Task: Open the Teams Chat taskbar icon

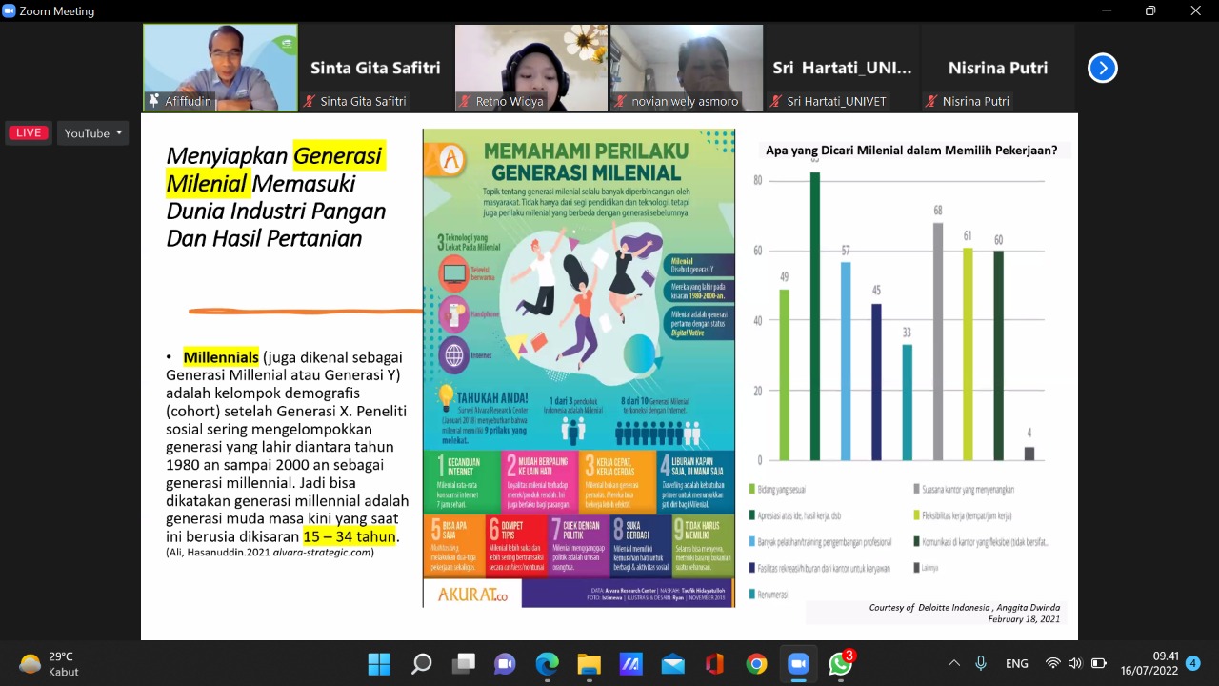Action: tap(505, 664)
